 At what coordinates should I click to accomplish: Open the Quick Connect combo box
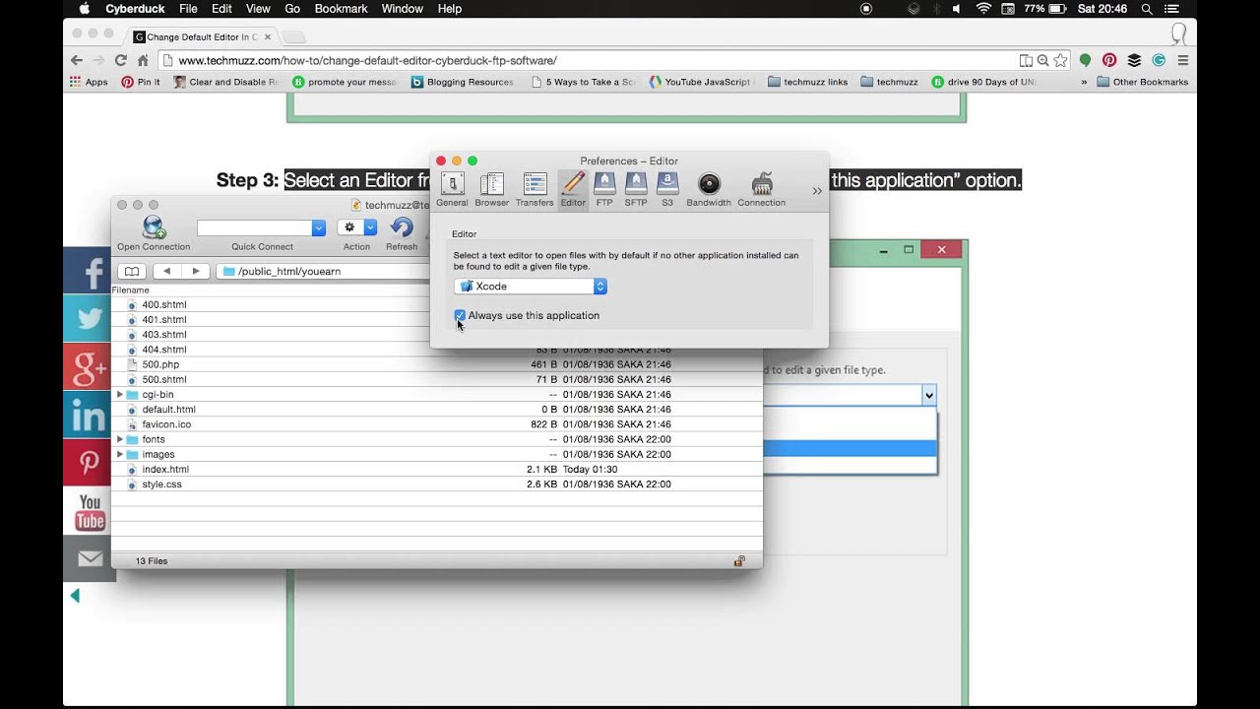pos(261,227)
